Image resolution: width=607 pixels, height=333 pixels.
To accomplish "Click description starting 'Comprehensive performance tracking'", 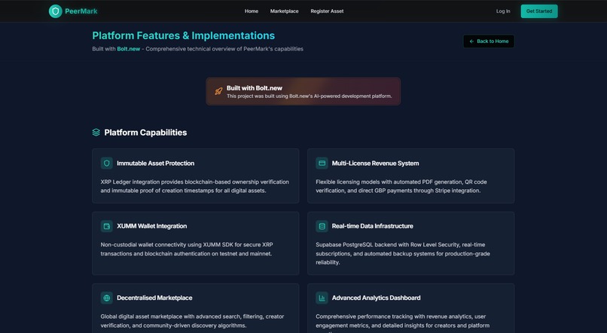I will [x=403, y=323].
